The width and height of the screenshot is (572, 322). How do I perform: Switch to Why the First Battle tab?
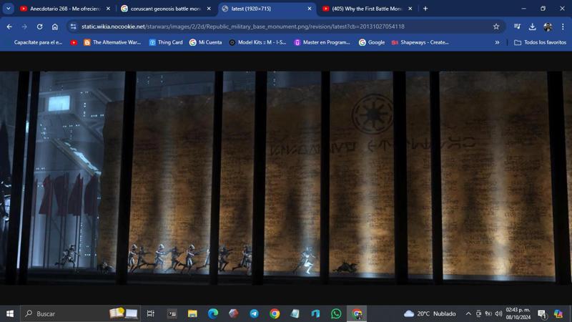pos(368,9)
